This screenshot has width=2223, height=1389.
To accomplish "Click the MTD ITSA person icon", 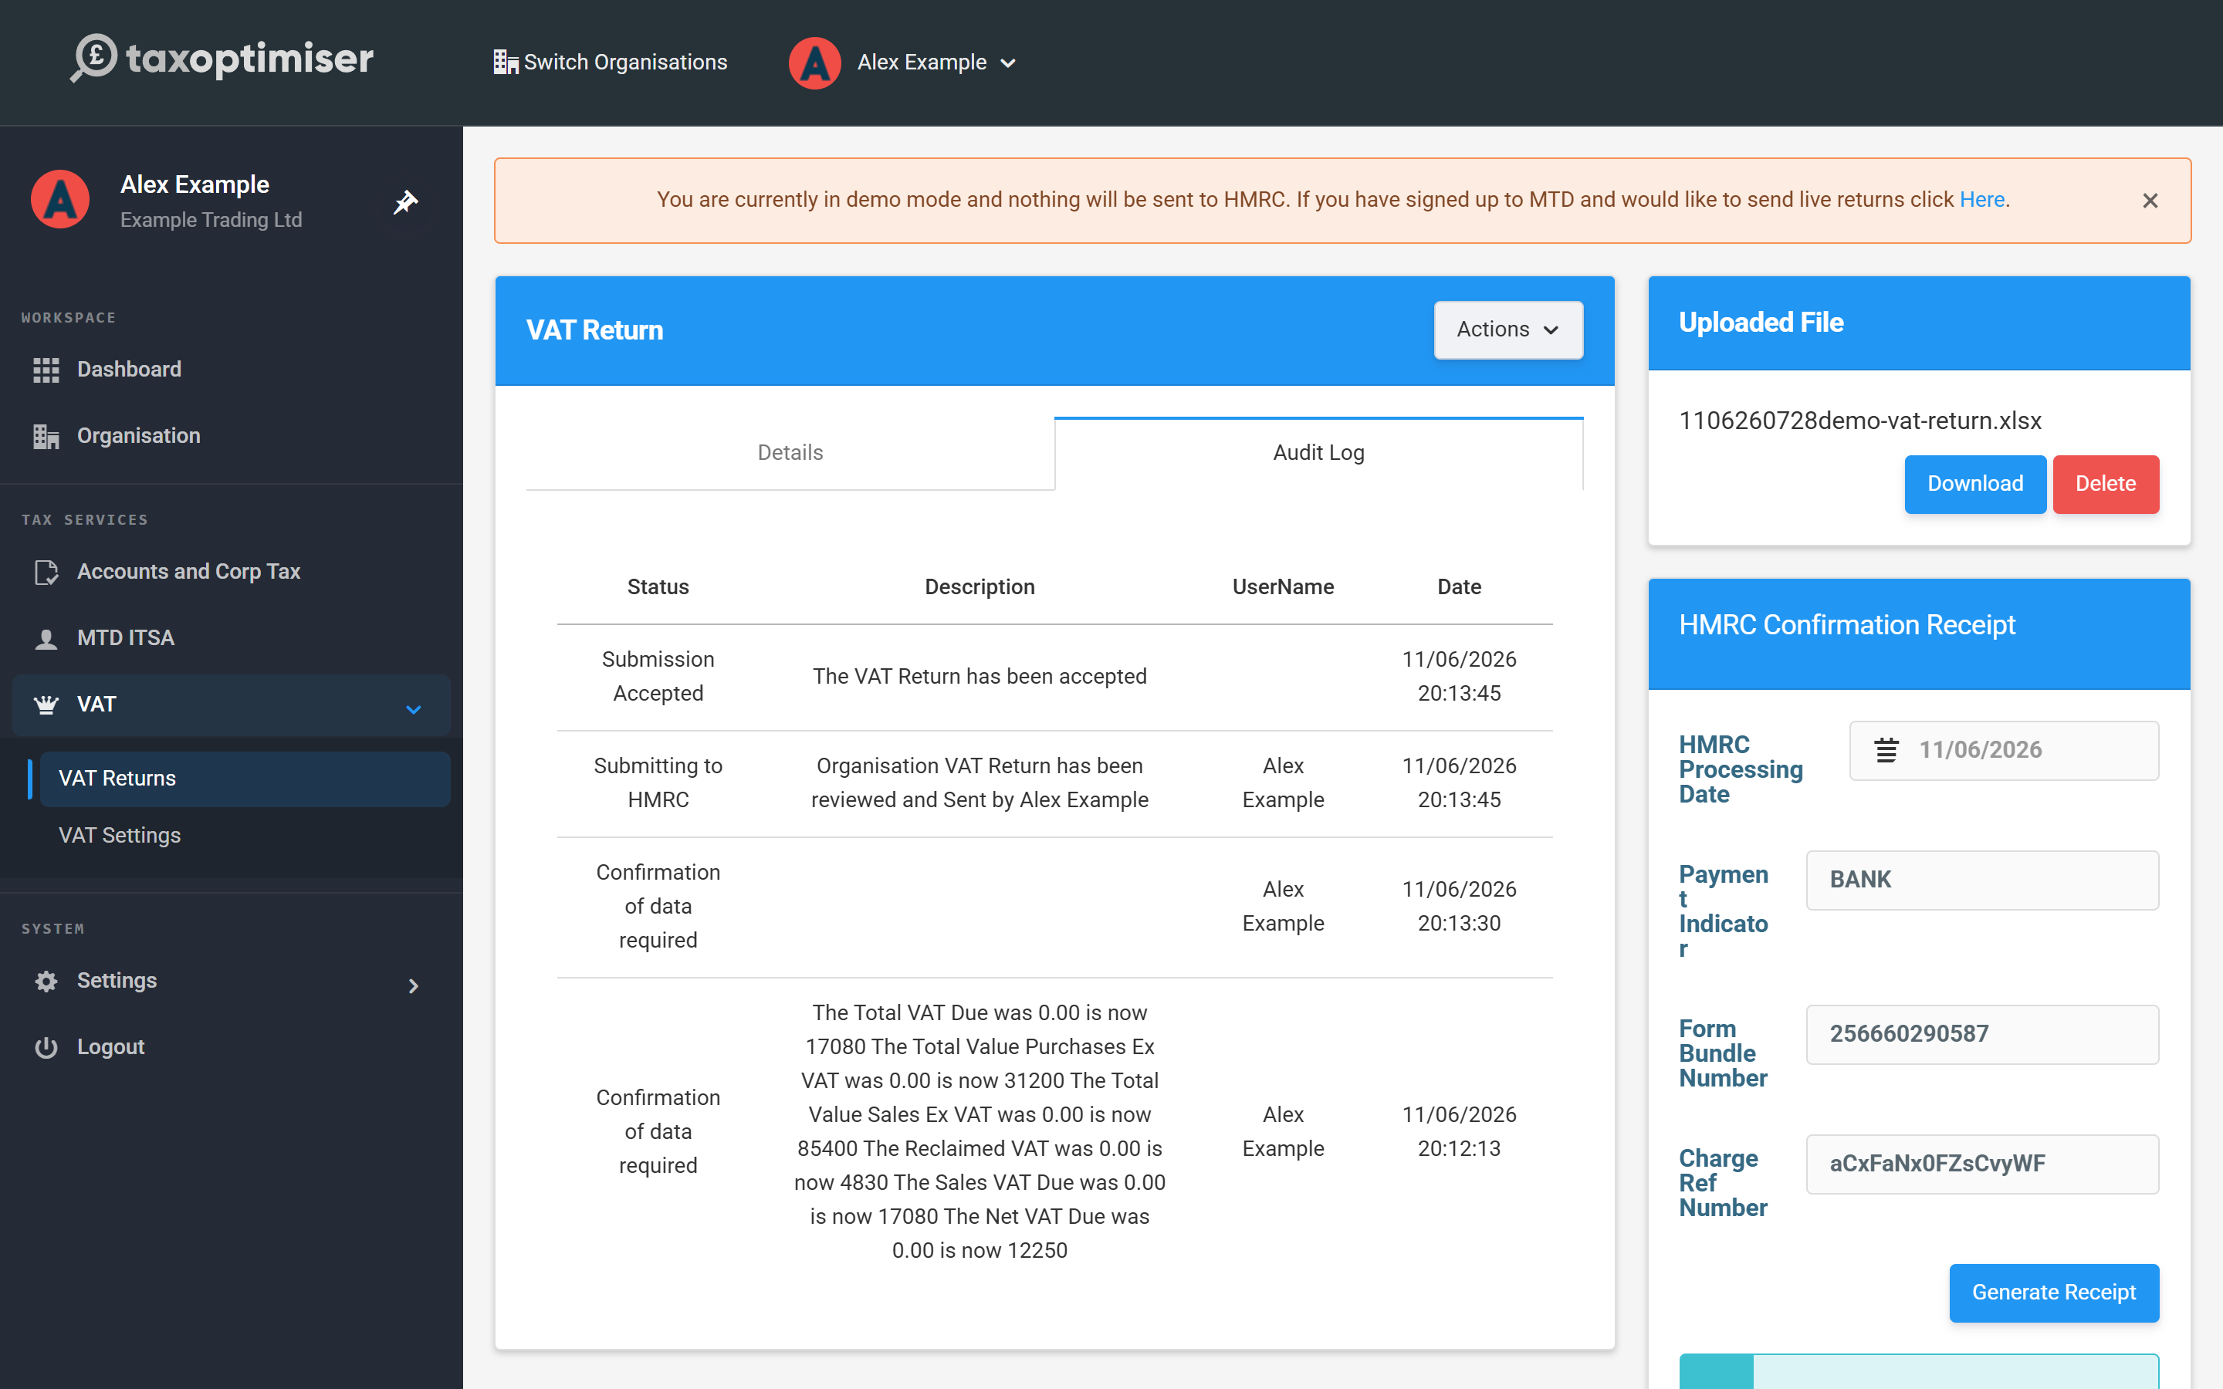I will 46,638.
